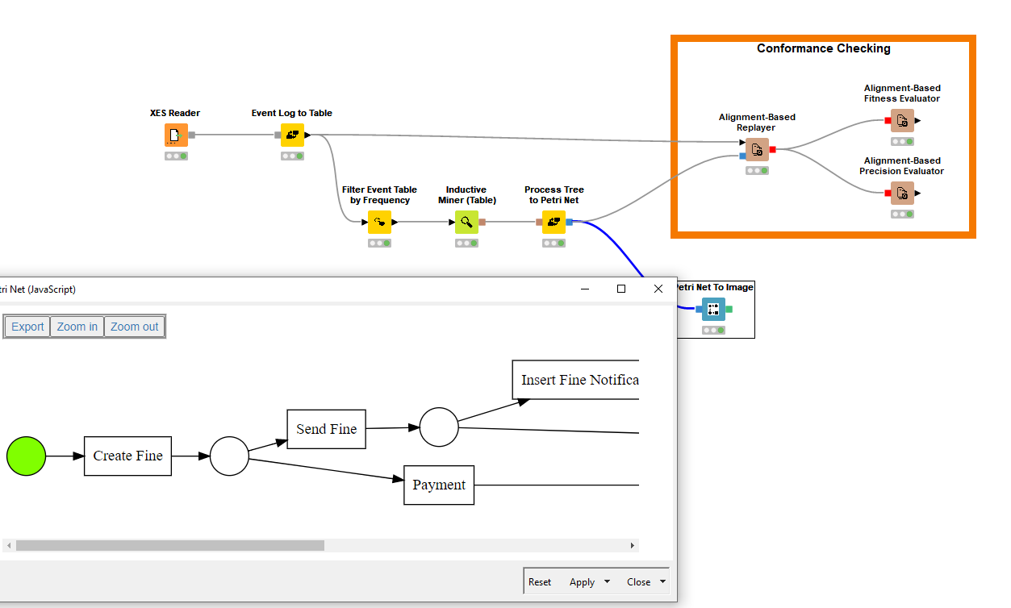
Task: Select the Petri Net To Image node
Action: 713,309
